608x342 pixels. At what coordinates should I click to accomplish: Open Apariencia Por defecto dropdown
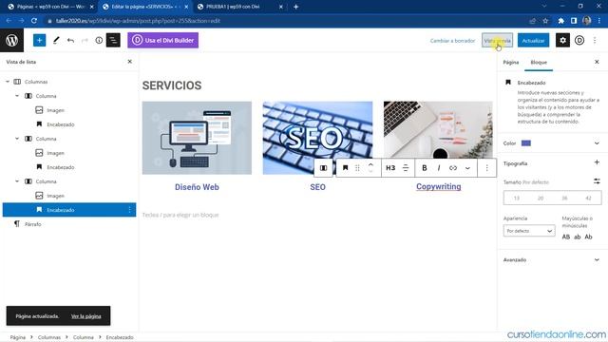(x=529, y=231)
